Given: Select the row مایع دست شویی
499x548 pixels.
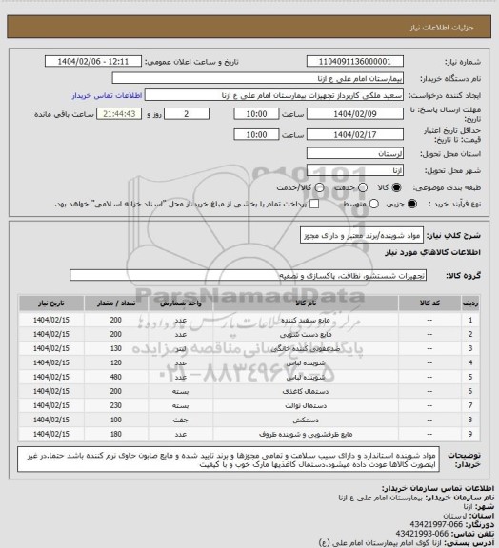Looking at the screenshot, I should click(x=249, y=334).
